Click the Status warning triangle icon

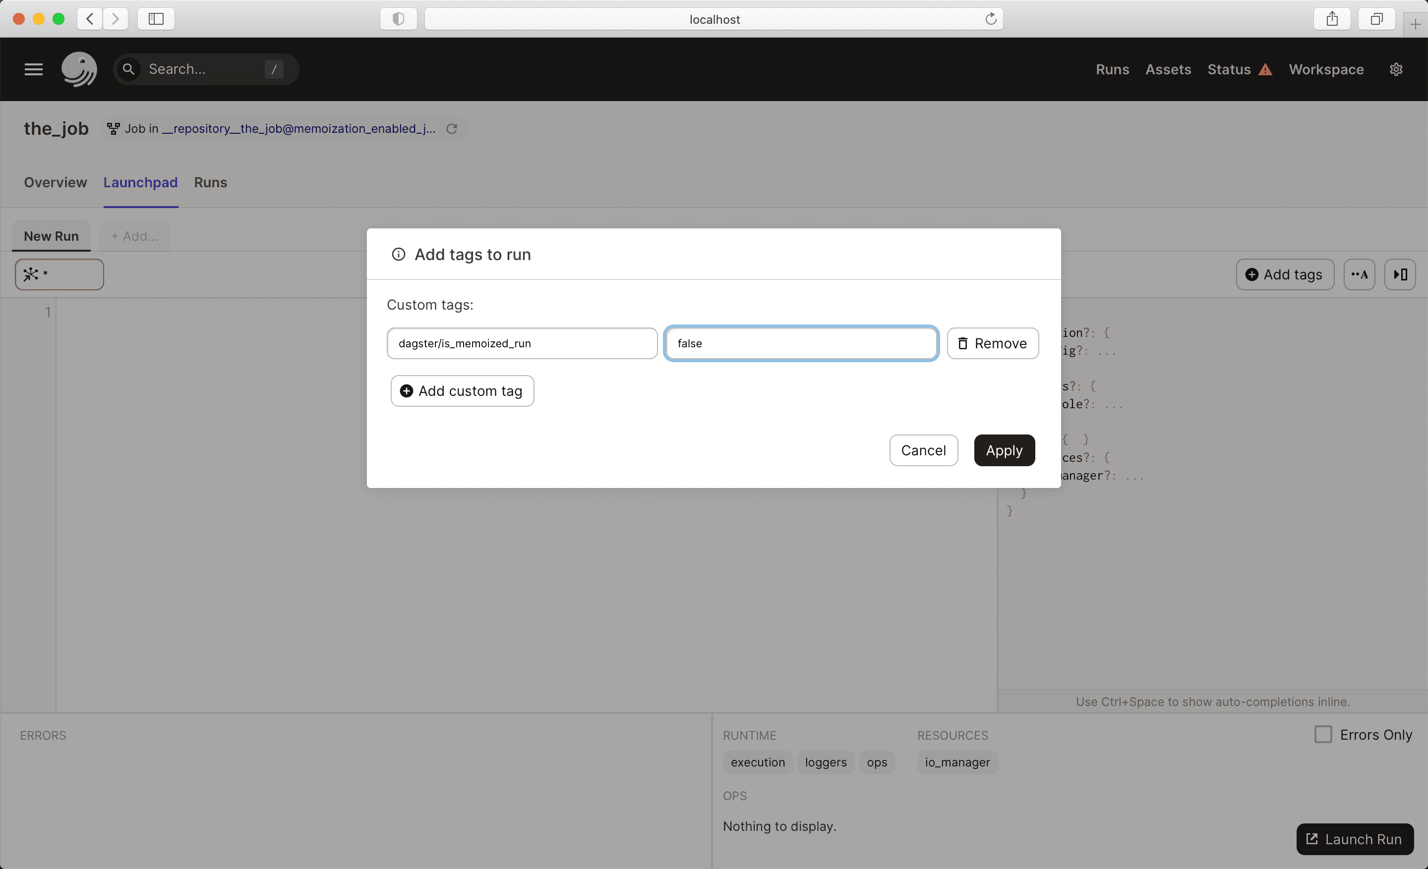point(1265,69)
